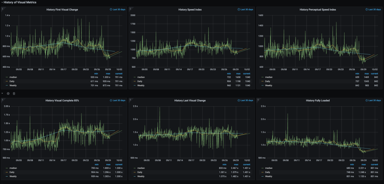Show info for History Fully Loaded panel
Image resolution: width=384 pixels, height=184 pixels.
point(258,100)
